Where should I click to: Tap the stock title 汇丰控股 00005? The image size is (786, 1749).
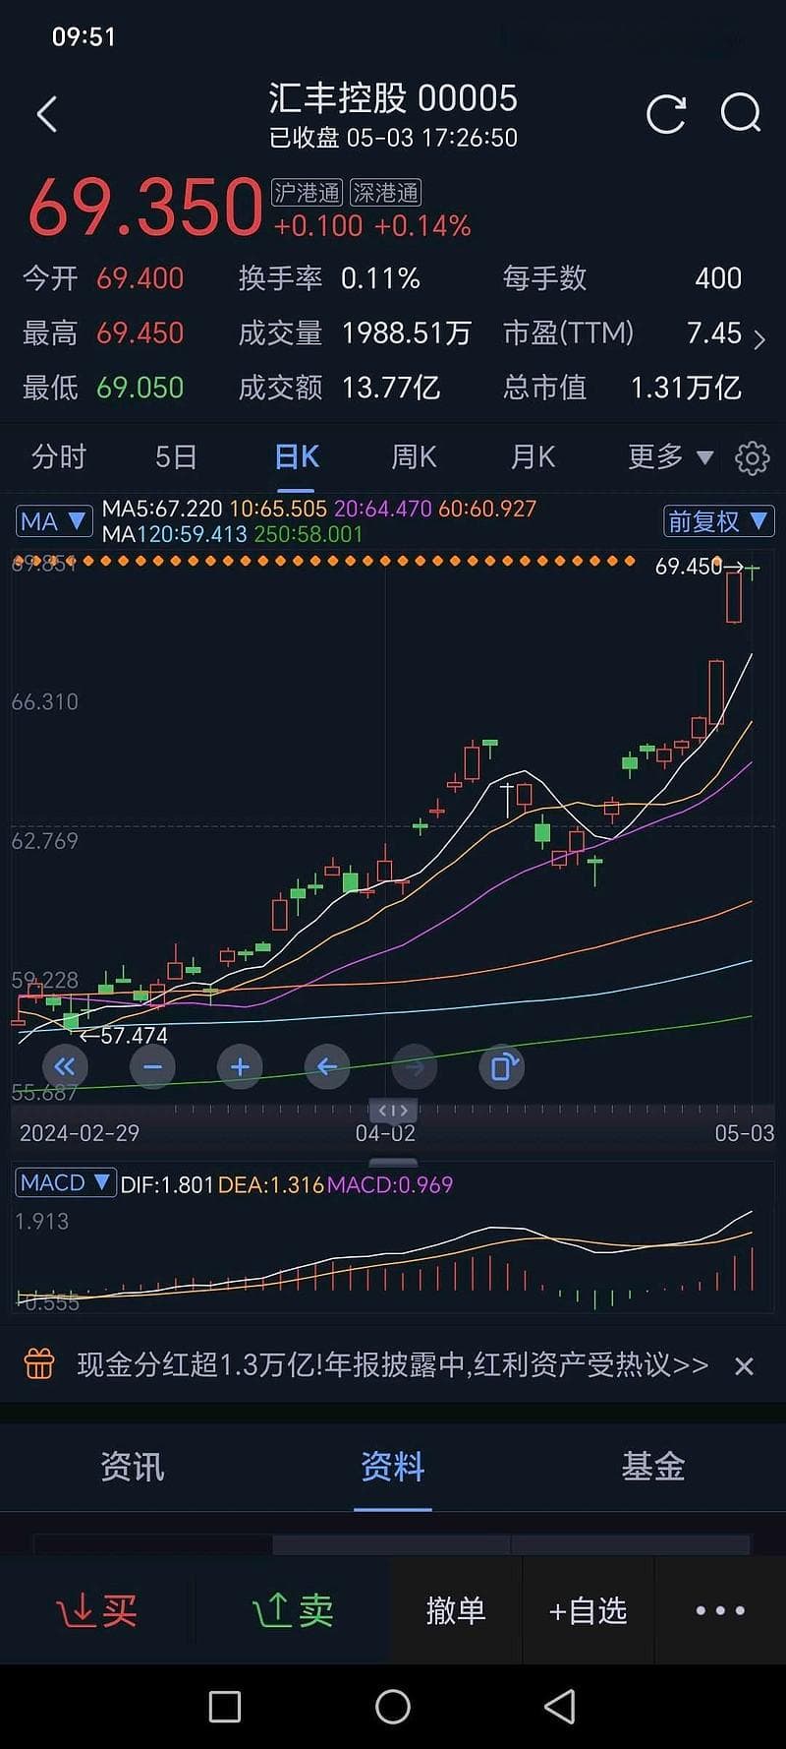point(393,98)
